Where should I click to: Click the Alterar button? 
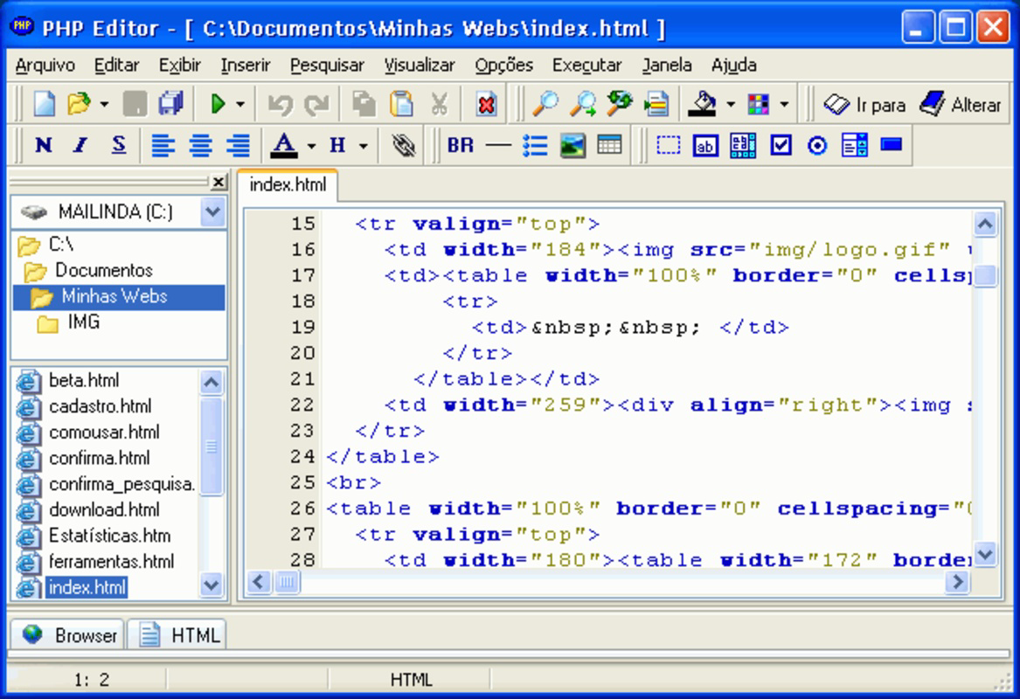(x=960, y=105)
